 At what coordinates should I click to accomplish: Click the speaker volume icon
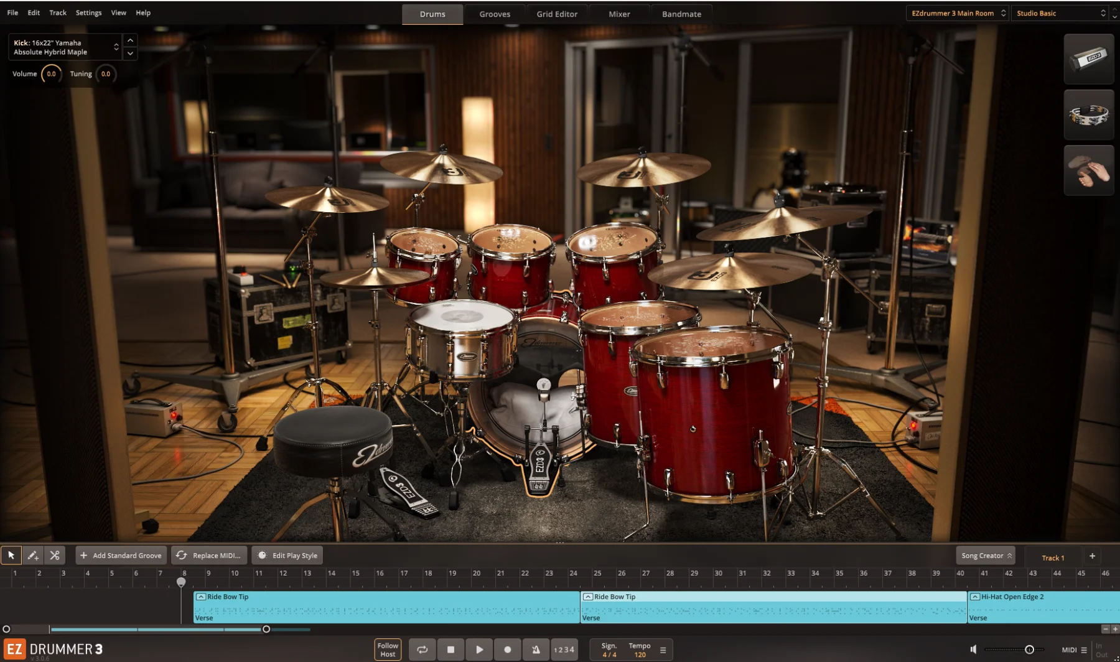point(973,650)
